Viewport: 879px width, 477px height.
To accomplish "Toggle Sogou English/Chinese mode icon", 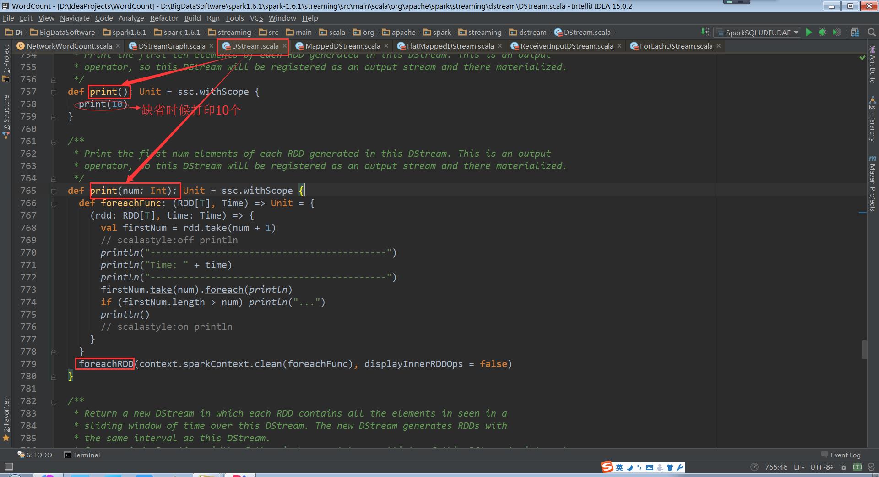I will (619, 467).
